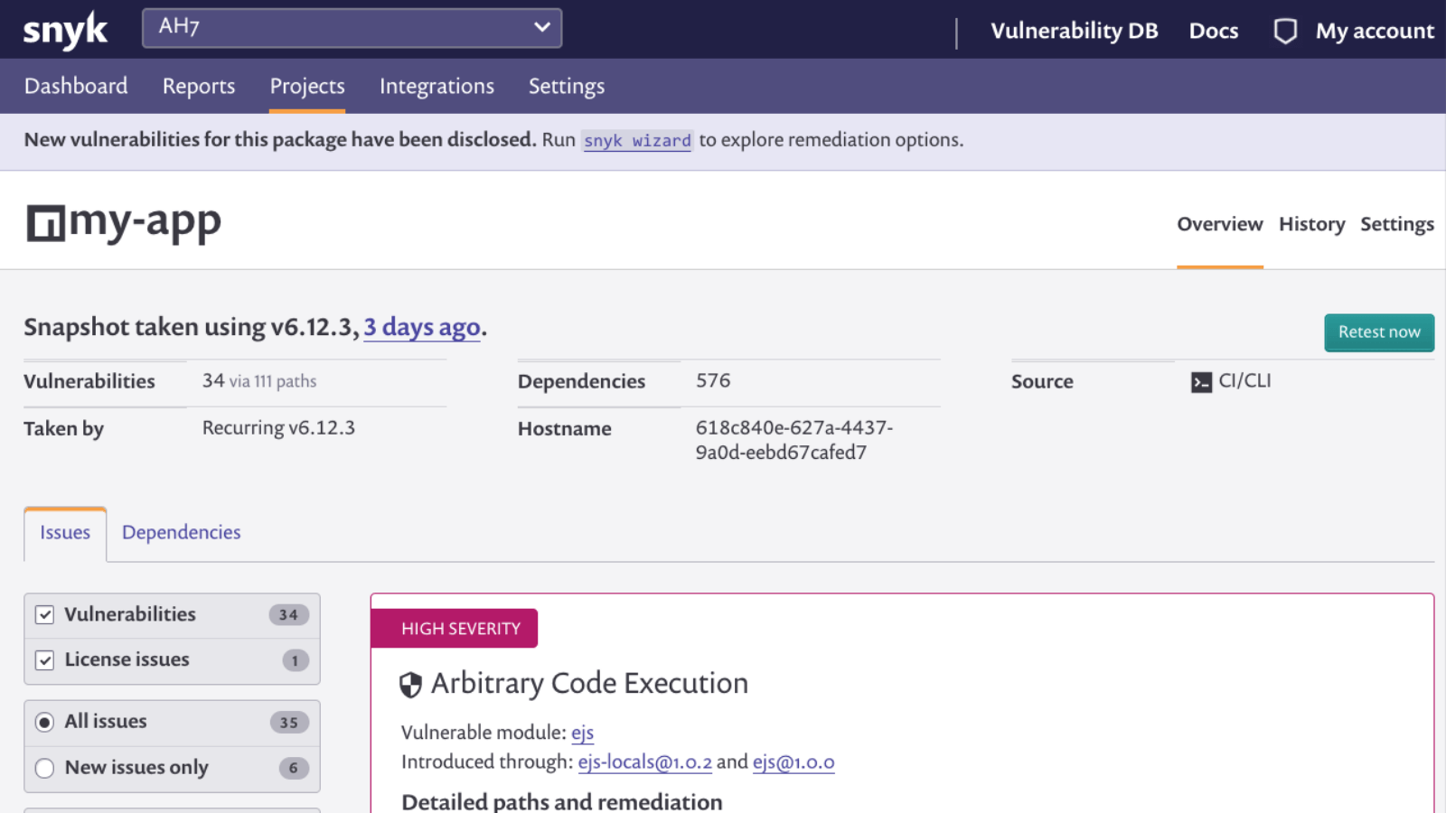Select the All issues radio button
Image resolution: width=1446 pixels, height=813 pixels.
44,722
